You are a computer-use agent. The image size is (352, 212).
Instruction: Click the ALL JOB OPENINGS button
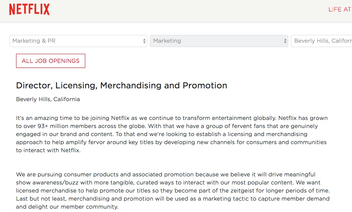point(51,61)
